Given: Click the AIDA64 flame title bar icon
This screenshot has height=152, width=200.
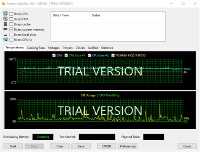Looking at the screenshot, I should click(3, 3).
